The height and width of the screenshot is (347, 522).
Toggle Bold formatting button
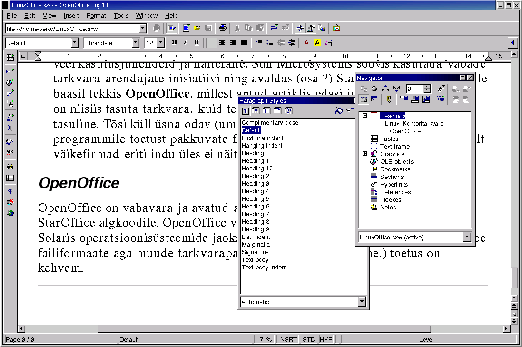coord(174,43)
